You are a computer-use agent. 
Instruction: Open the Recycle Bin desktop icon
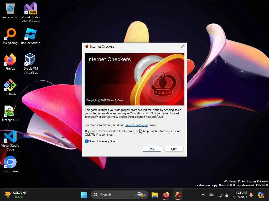pos(10,11)
